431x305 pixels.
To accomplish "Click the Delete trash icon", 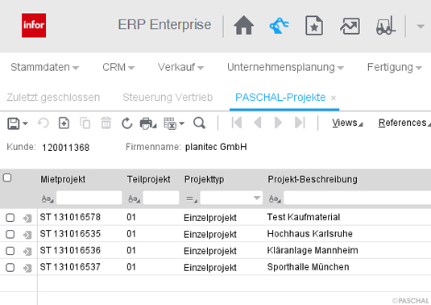I will click(106, 123).
